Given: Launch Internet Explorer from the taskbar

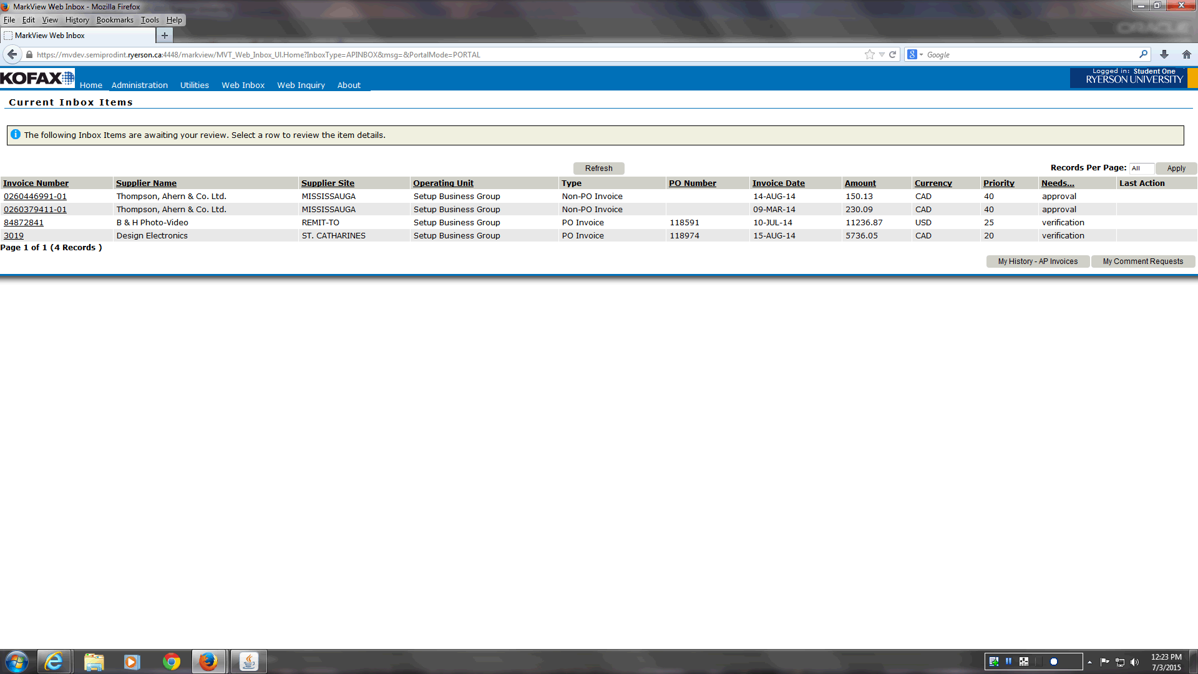Looking at the screenshot, I should [x=54, y=662].
